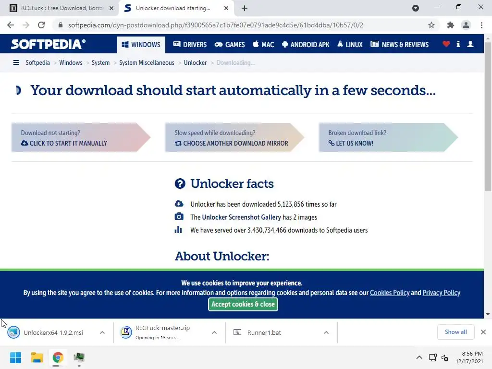Open the WINDOWS category tab
Viewport: 492px width, 369px height.
click(x=141, y=45)
